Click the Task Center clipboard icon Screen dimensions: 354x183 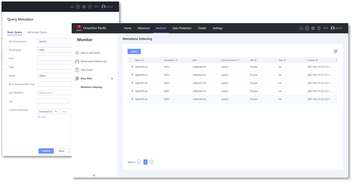[x=77, y=70]
